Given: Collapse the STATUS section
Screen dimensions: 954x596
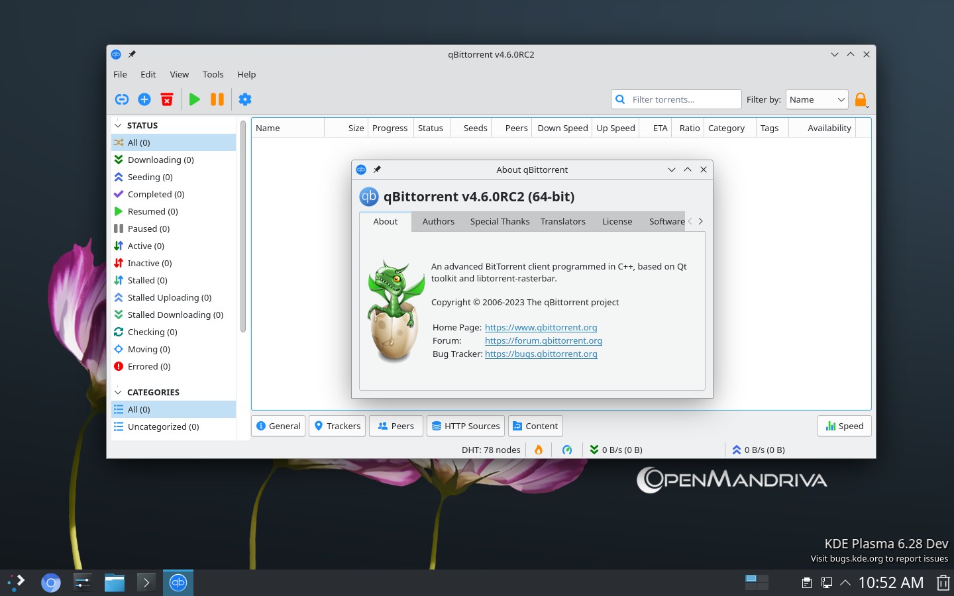Looking at the screenshot, I should pyautogui.click(x=119, y=126).
